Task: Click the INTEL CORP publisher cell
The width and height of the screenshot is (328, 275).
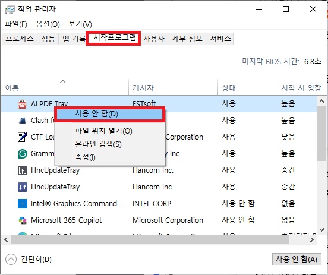Action: [152, 204]
